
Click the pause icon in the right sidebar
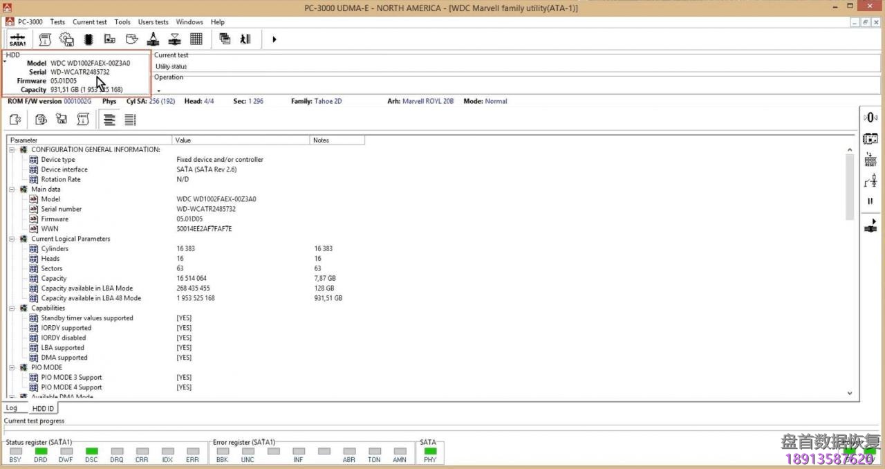click(x=870, y=201)
